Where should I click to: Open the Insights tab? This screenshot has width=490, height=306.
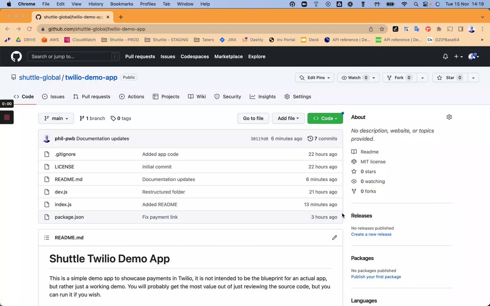pyautogui.click(x=263, y=97)
